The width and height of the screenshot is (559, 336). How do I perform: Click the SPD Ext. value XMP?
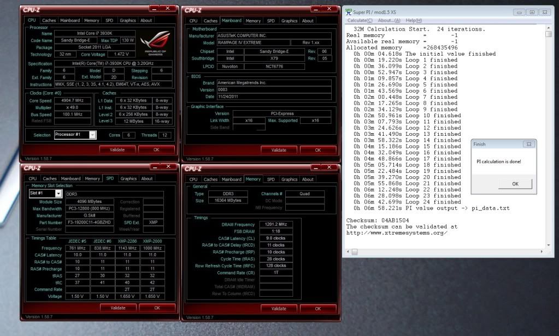[153, 222]
